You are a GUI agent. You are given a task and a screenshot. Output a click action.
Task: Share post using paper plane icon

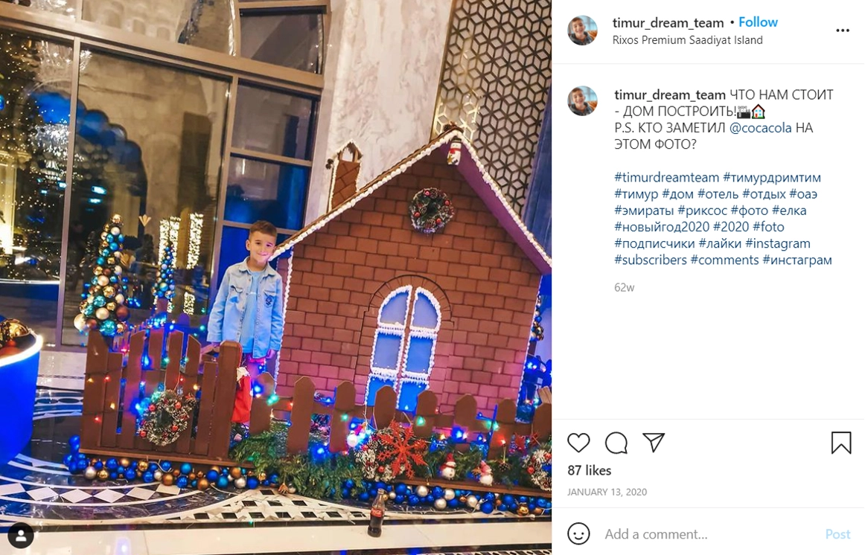point(653,443)
